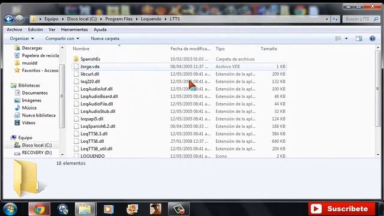
Task: Open the address bar history dropdown
Action: coord(326,19)
